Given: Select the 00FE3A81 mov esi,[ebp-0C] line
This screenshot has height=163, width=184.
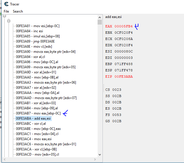Looking at the screenshot, I should point(37,26).
